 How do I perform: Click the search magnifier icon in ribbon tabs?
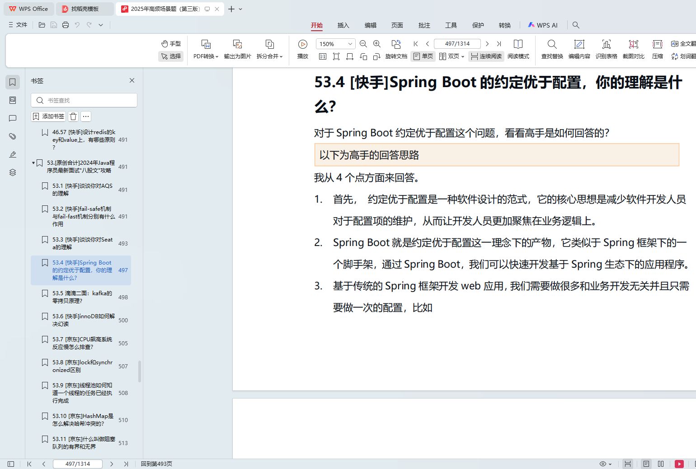(576, 25)
